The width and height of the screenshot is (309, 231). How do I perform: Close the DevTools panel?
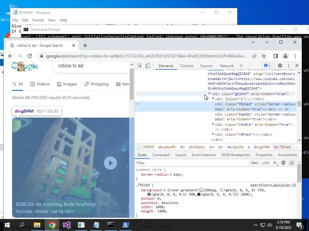click(297, 66)
